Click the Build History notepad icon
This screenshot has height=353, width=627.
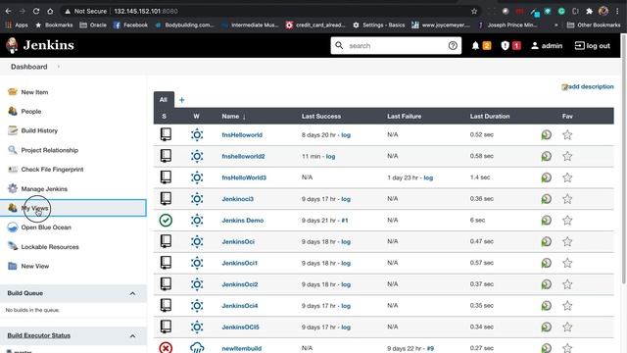13,130
